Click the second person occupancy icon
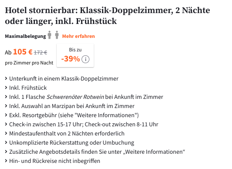 [x=57, y=35]
